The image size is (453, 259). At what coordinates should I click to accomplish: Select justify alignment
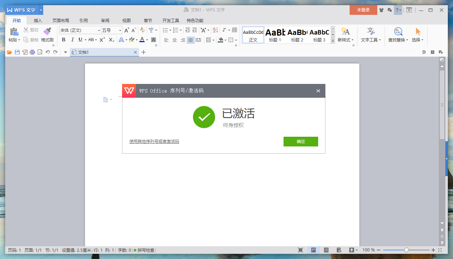[x=191, y=40]
